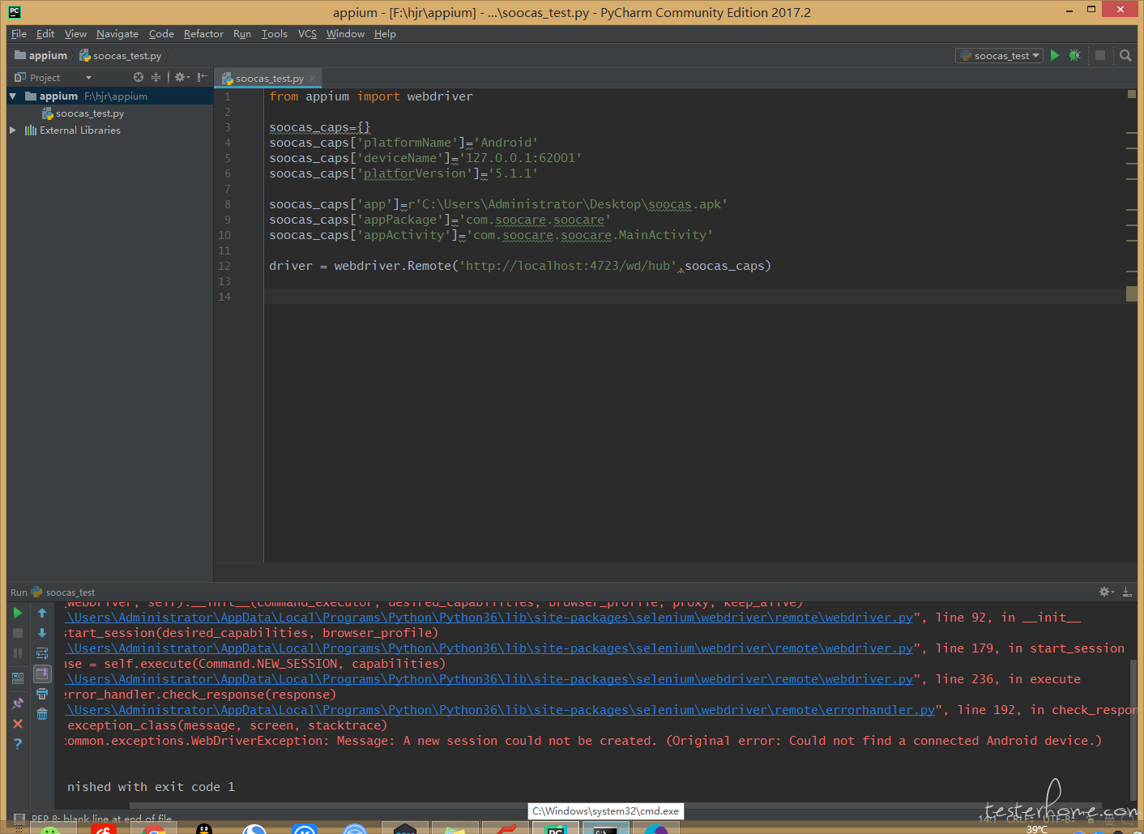Open the Navigate menu
1144x834 pixels.
tap(117, 33)
